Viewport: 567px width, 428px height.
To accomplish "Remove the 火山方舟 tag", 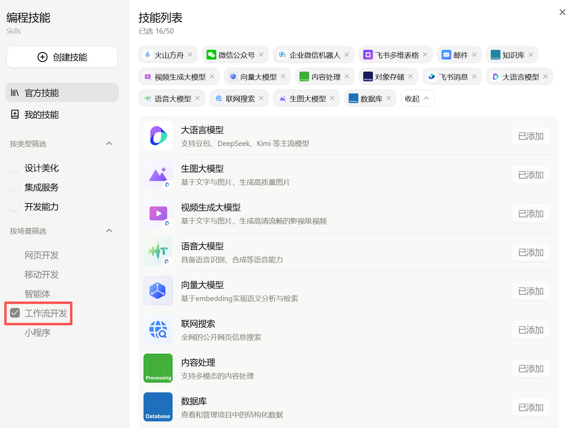I will [x=190, y=55].
